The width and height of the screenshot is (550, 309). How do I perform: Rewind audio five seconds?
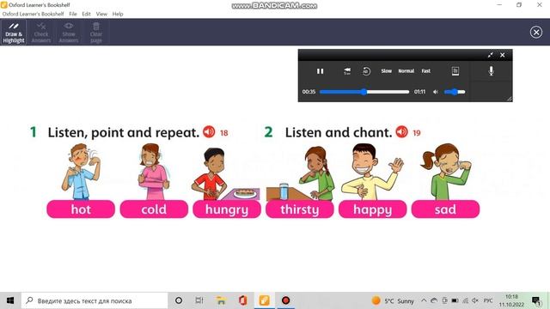[347, 71]
